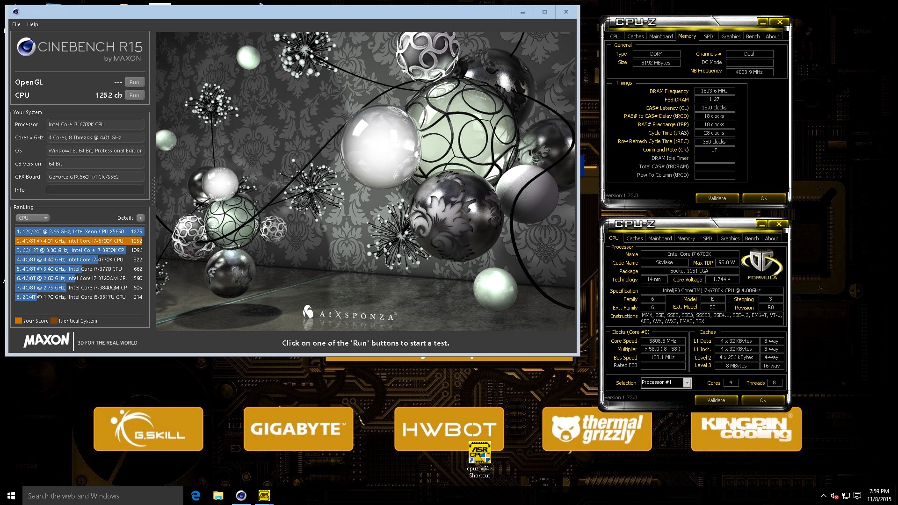Select Caches tab in lower CPU-Z window
Screen dimensions: 898x505
(x=634, y=238)
